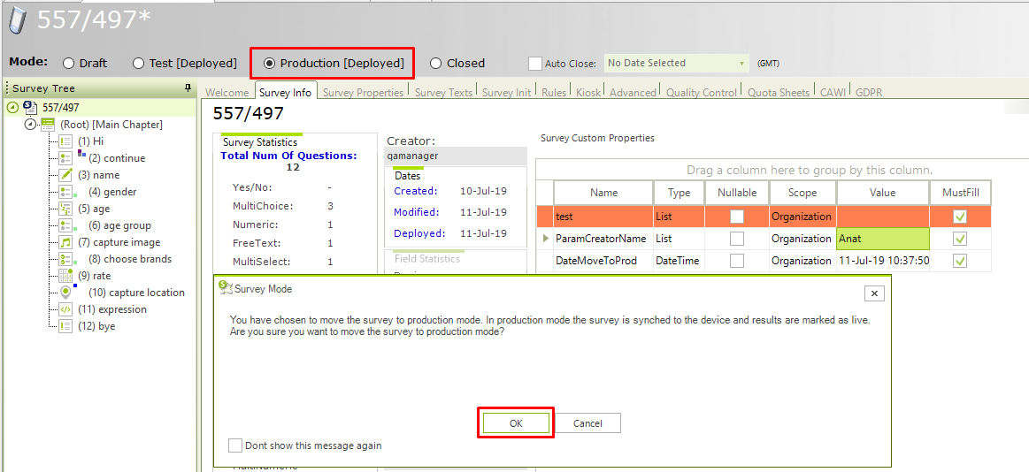Toggle MustFill checkbox for ParamCreatorName row
This screenshot has width=1029, height=472.
click(x=960, y=239)
